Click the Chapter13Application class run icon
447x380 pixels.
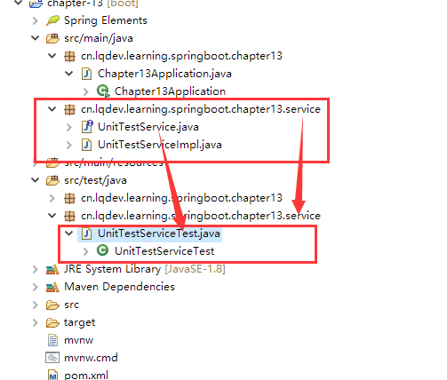click(103, 91)
